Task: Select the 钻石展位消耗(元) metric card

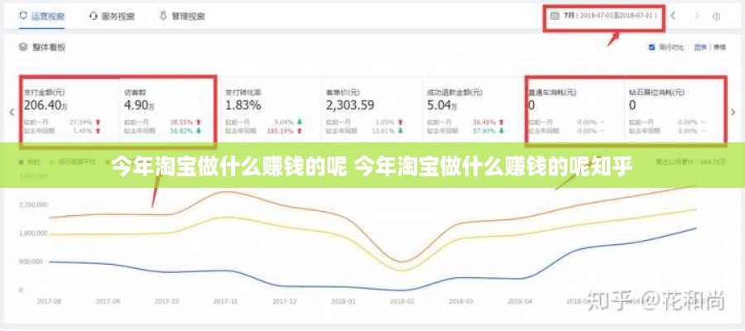Action: coord(674,110)
